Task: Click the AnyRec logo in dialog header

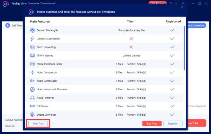Action: pyautogui.click(x=32, y=12)
